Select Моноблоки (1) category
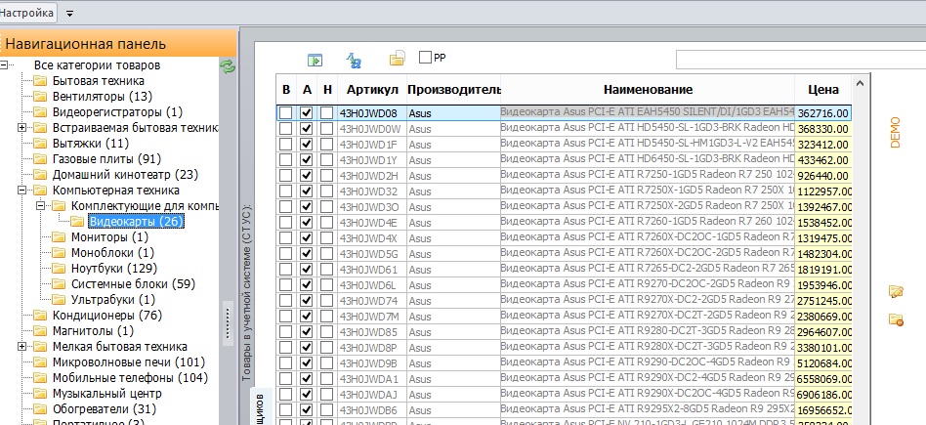926x425 pixels. pos(112,252)
